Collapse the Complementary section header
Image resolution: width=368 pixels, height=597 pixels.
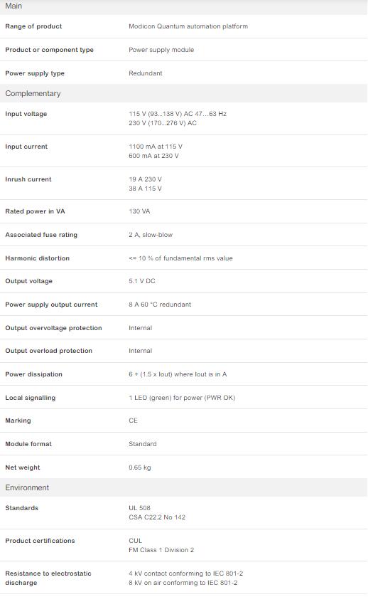(x=183, y=93)
